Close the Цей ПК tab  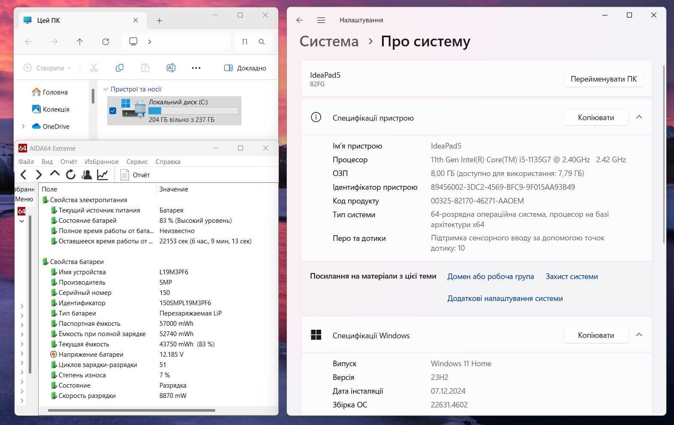pos(135,20)
